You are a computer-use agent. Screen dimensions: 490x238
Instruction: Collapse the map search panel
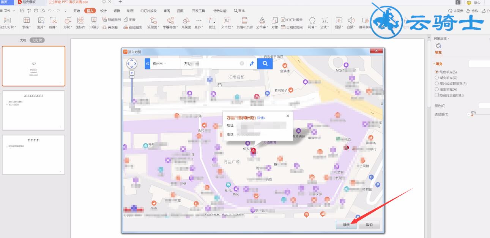click(148, 64)
